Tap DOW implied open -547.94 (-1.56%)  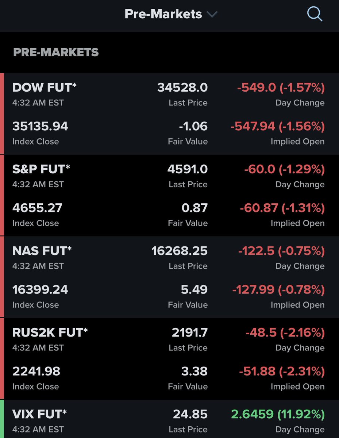pos(278,126)
